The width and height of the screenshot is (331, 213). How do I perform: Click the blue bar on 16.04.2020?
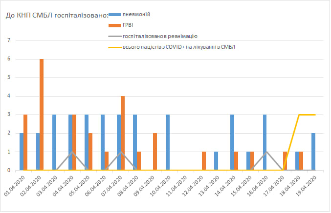click(265, 142)
